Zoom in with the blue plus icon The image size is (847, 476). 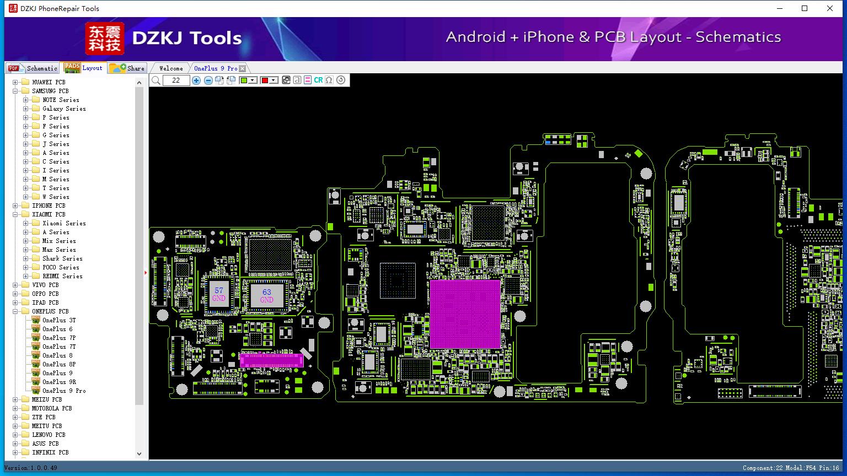[x=196, y=80]
